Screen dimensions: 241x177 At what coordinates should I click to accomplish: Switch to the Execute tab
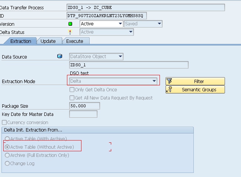pyautogui.click(x=75, y=41)
